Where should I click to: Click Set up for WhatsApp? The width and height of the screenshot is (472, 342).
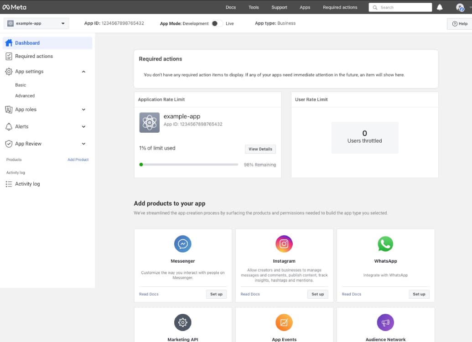pyautogui.click(x=419, y=294)
